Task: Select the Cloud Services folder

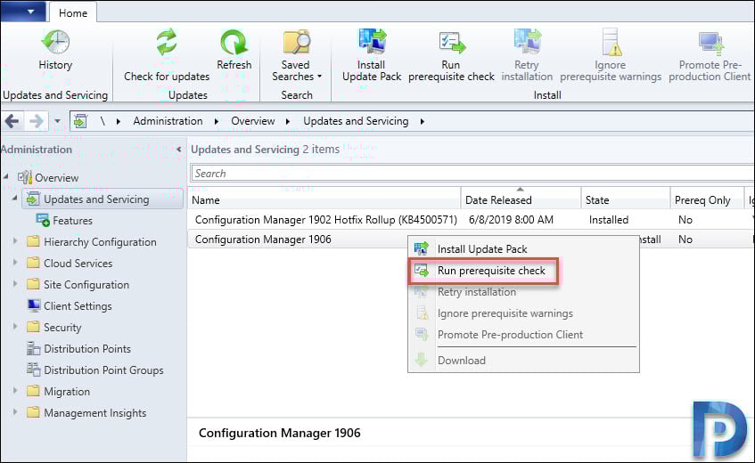Action: click(78, 264)
